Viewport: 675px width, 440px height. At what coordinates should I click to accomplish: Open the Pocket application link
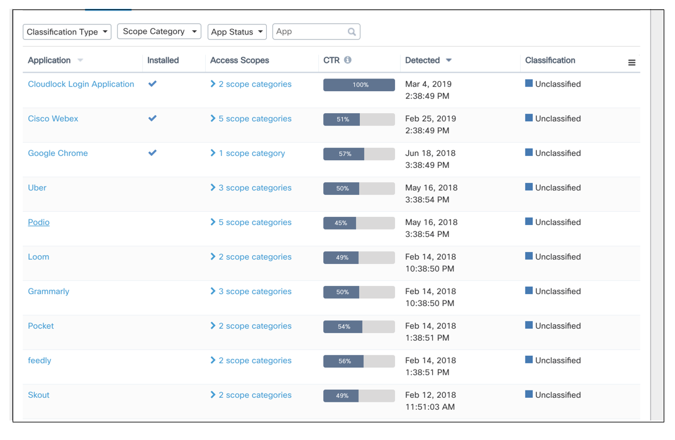[x=41, y=326]
